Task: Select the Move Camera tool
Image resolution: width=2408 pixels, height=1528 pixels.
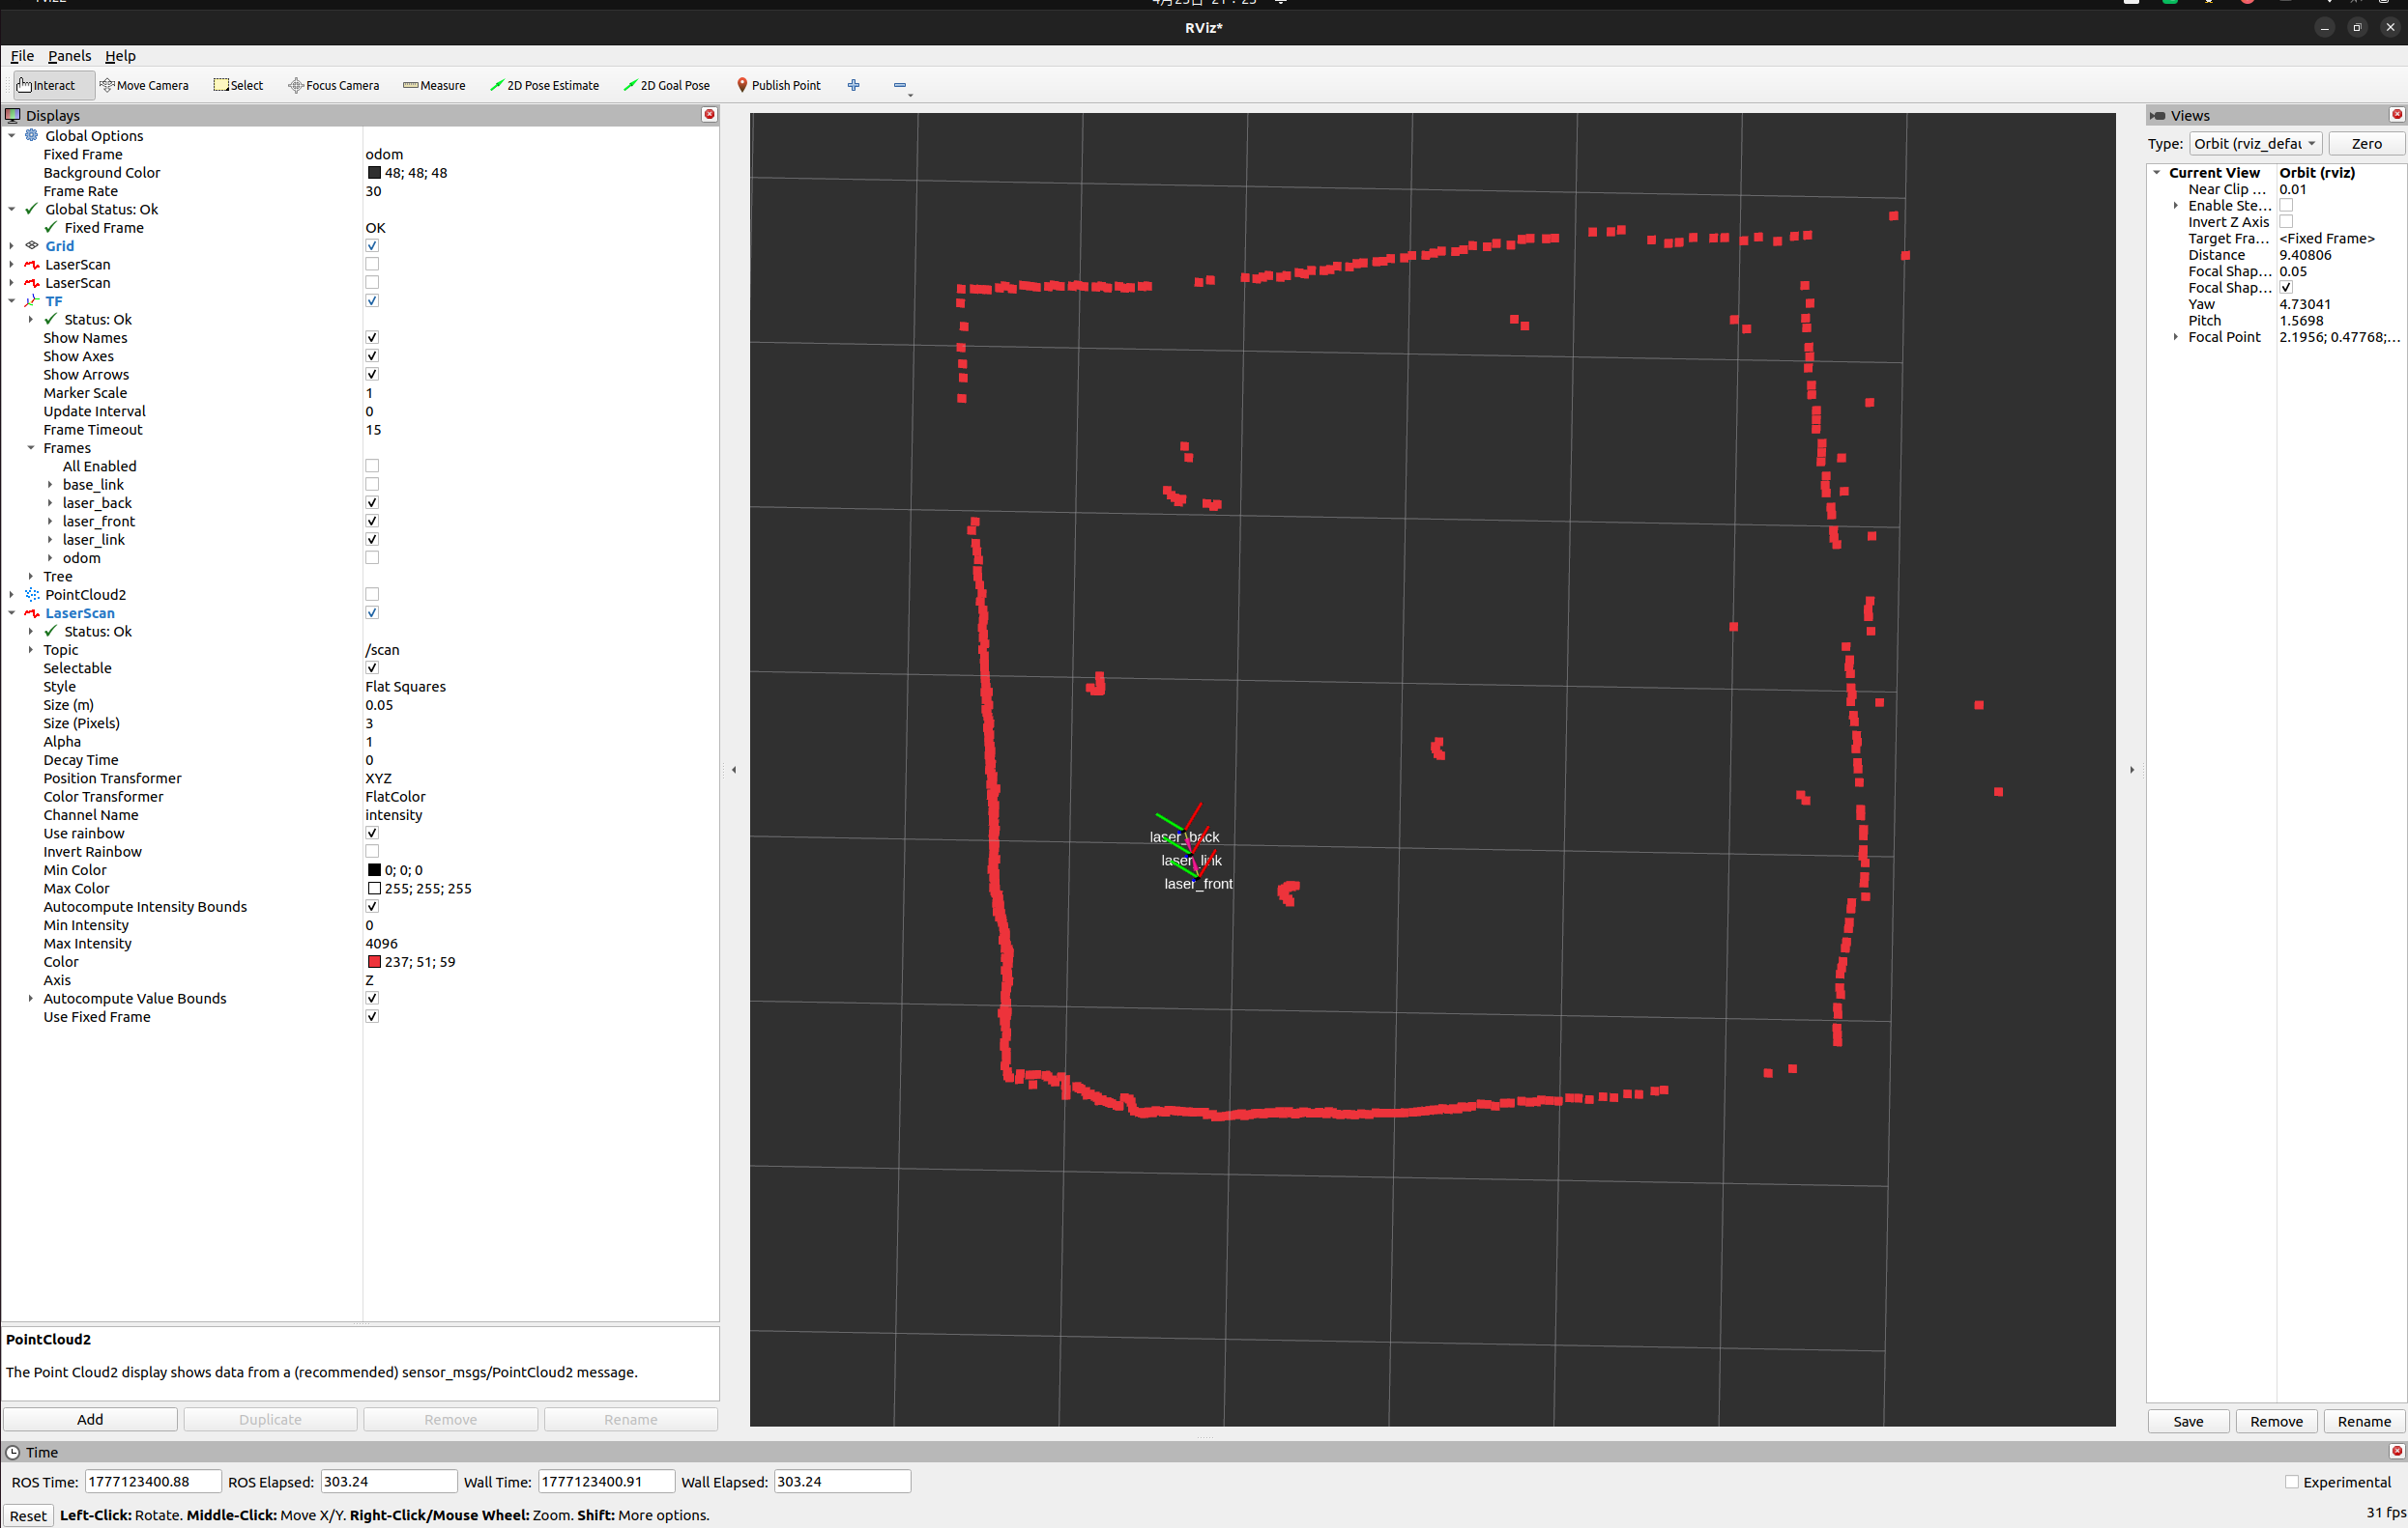Action: point(145,85)
